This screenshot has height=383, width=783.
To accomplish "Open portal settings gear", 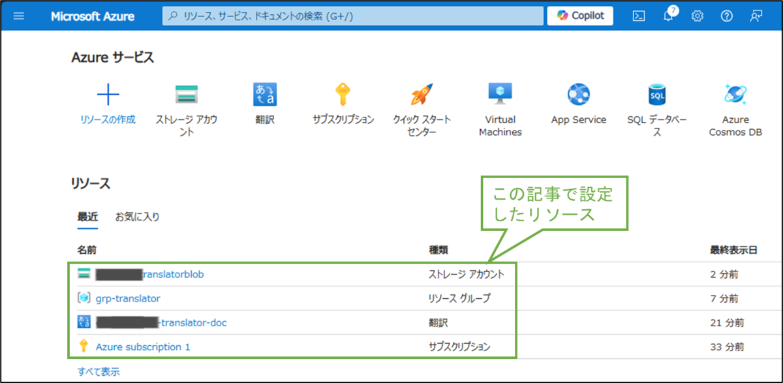I will click(697, 16).
